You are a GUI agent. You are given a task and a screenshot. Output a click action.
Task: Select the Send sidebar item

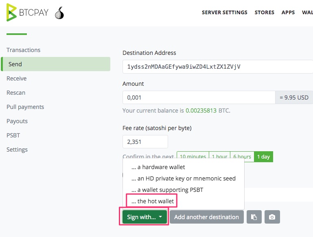(56, 64)
